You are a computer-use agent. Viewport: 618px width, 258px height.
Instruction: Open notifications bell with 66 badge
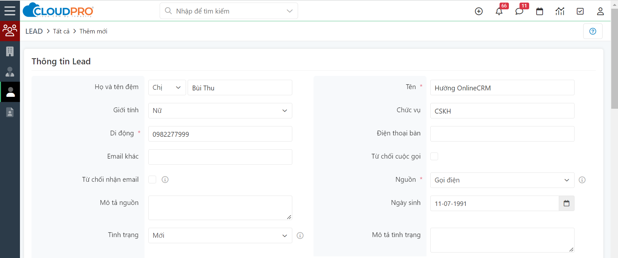[x=499, y=11]
